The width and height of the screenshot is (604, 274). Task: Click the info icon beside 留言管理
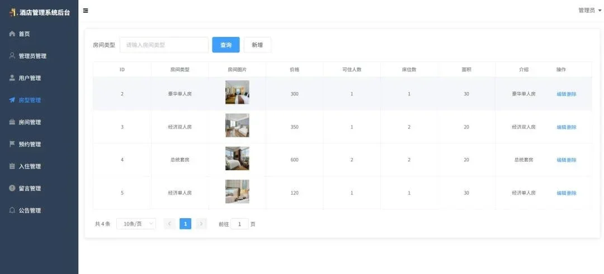pos(12,188)
